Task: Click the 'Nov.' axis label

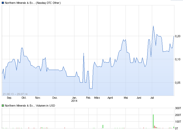Action: click(38, 98)
